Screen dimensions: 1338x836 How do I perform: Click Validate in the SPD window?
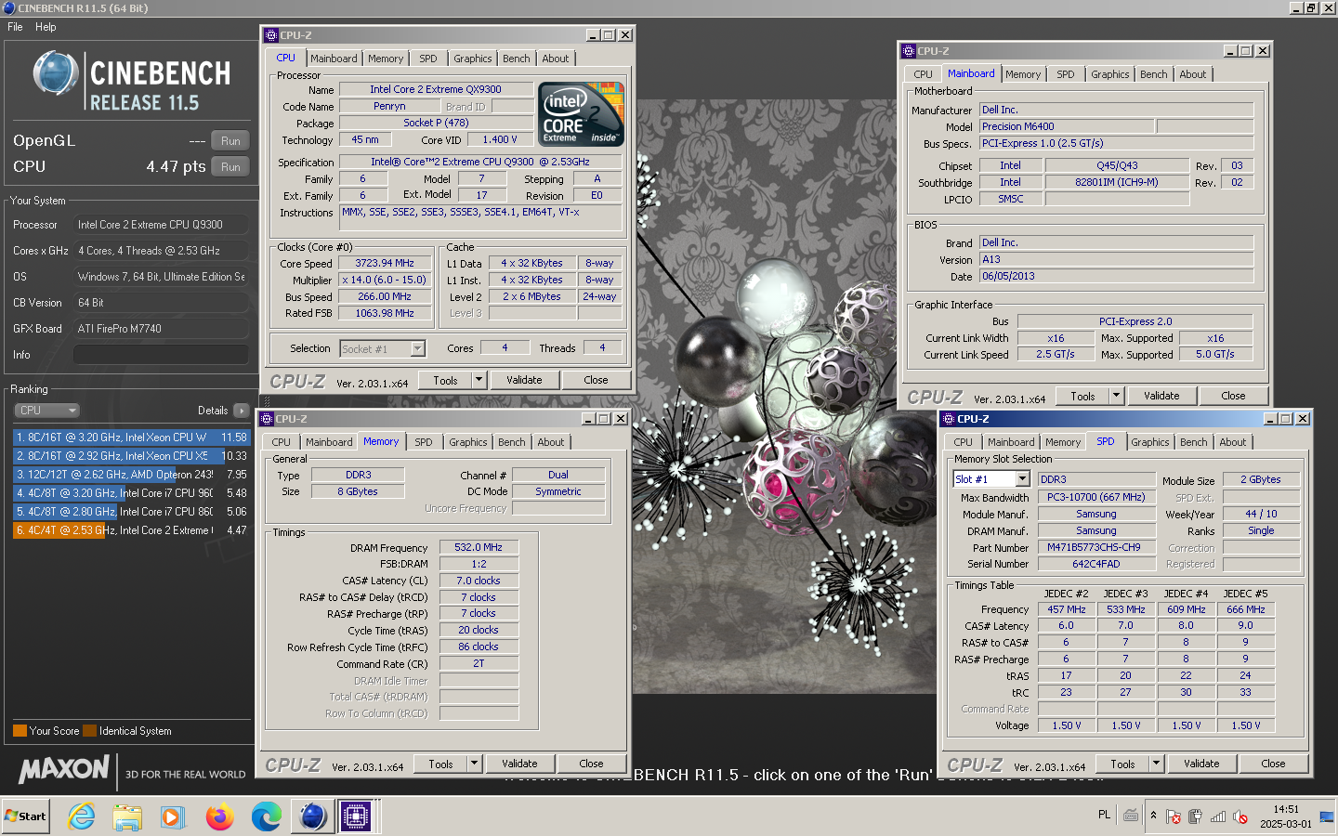pos(1201,764)
